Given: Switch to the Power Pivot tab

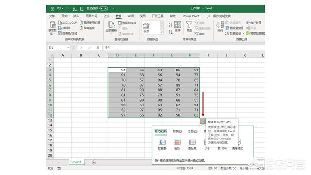Looking at the screenshot, I should click(191, 16).
